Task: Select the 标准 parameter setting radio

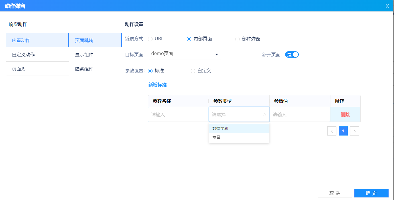Action: pyautogui.click(x=150, y=71)
